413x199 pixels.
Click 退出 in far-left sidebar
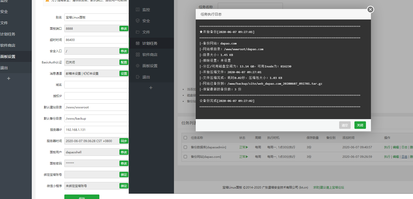tap(4, 68)
